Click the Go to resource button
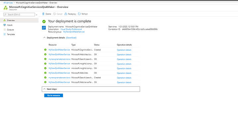 [x=54, y=96]
